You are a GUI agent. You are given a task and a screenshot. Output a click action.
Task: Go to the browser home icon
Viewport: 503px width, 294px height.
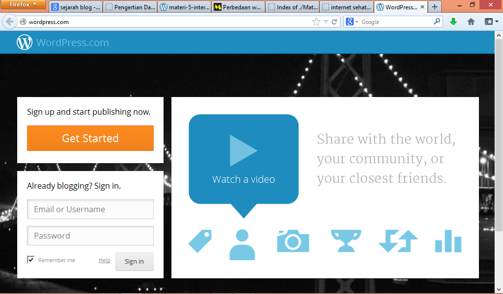click(471, 22)
